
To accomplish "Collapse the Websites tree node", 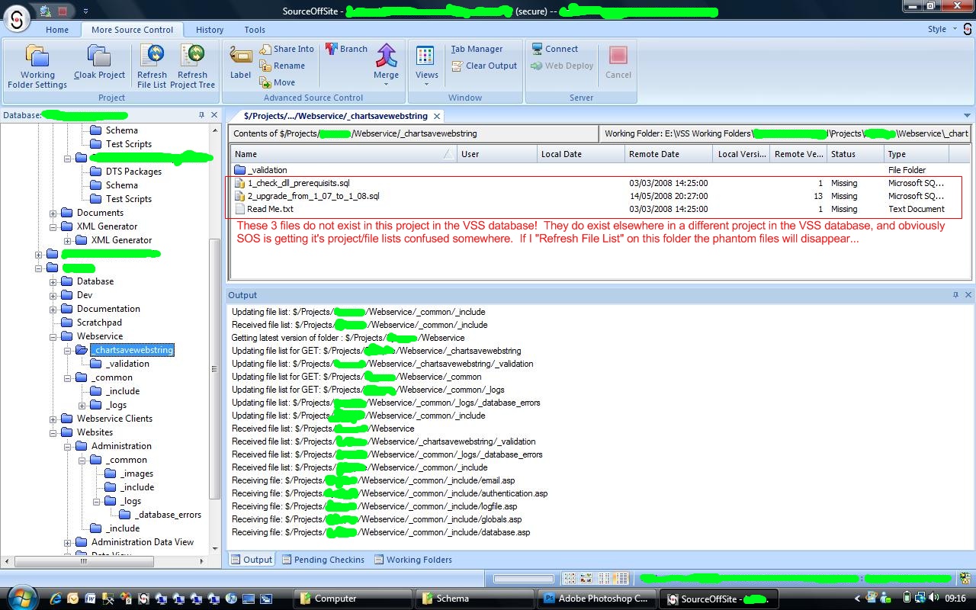I will 53,432.
